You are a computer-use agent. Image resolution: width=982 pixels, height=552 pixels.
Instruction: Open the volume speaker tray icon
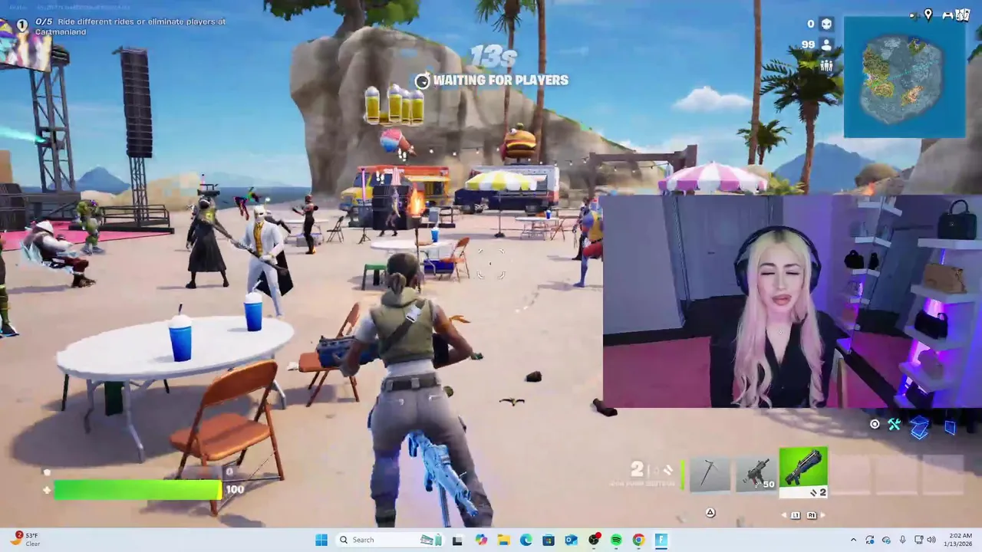point(931,540)
